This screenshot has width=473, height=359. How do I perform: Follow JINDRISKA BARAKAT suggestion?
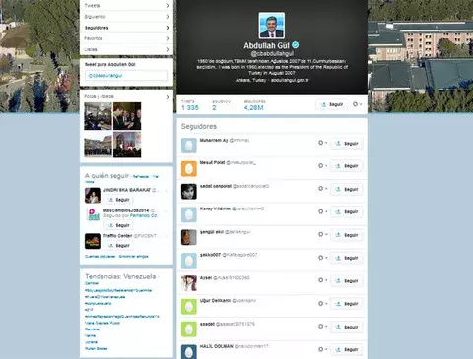119,200
